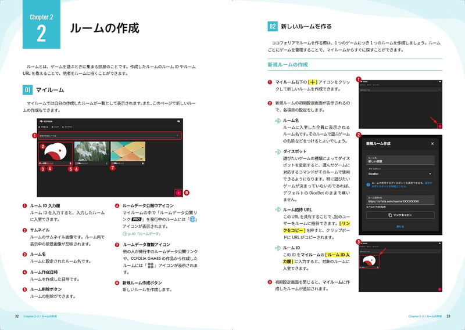Open the bird thumbnail room in the large screenshot
This screenshot has width=465, height=330.
tap(55, 152)
